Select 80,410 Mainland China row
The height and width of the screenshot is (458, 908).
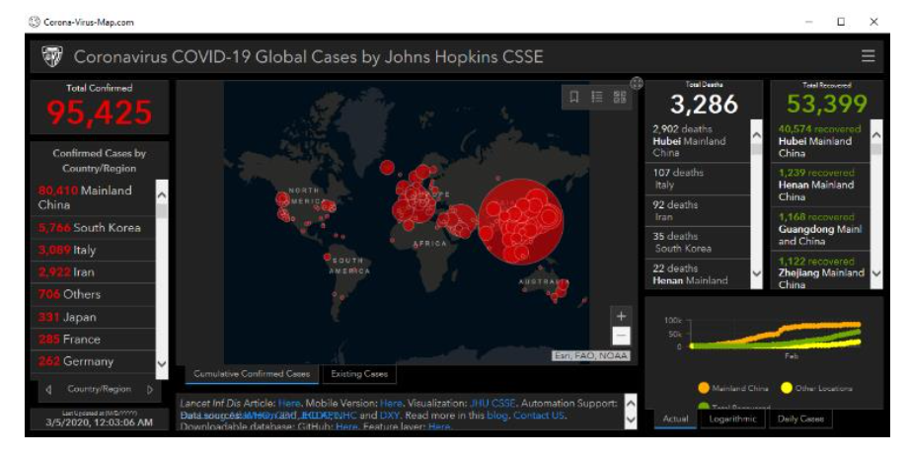(x=93, y=197)
